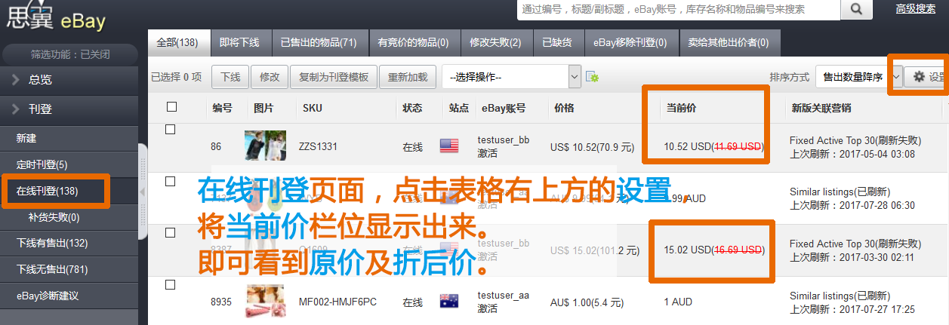
Task: Click the price AU$ 1.00(5.4 元)
Action: pyautogui.click(x=588, y=302)
